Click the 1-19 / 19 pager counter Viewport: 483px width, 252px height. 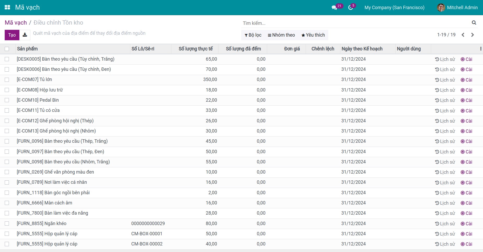[x=446, y=35]
